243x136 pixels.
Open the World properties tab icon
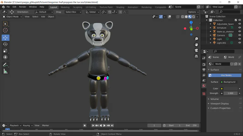click(x=204, y=86)
